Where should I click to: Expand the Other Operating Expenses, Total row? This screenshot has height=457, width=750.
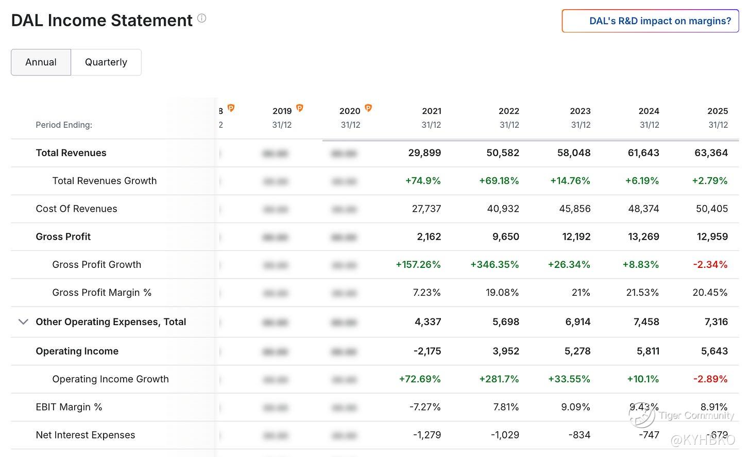(x=23, y=322)
